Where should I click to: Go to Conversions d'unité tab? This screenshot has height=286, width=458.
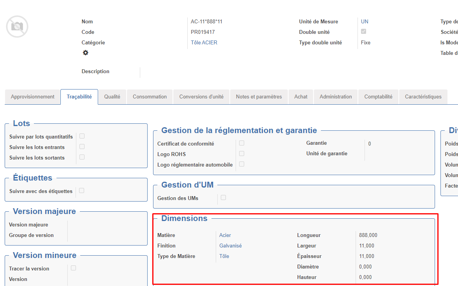201,97
